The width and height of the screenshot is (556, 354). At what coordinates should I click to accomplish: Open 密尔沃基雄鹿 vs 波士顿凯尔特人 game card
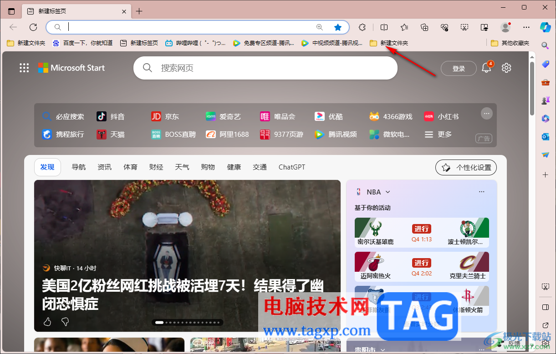pos(422,232)
